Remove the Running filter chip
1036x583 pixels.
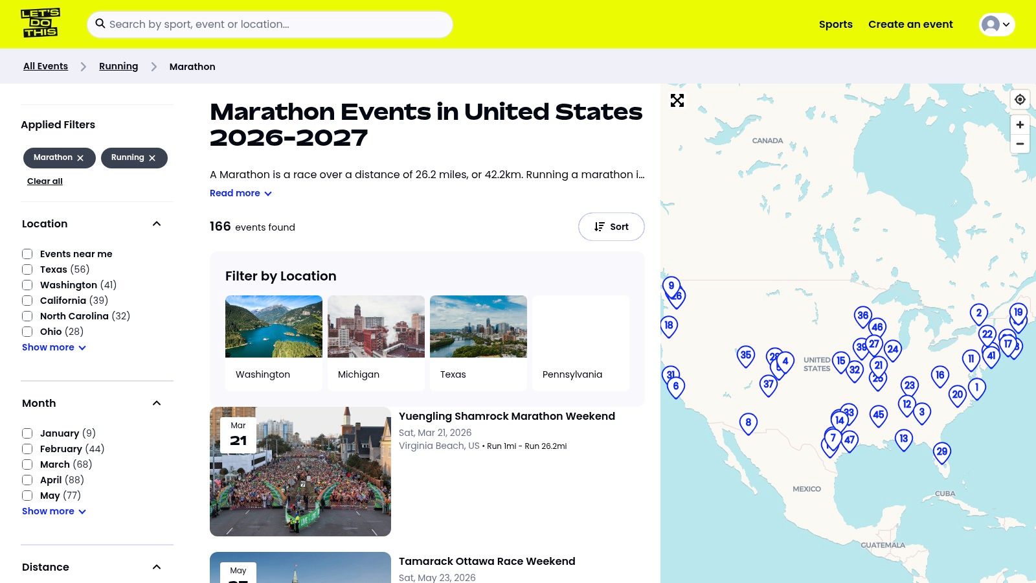click(x=152, y=158)
